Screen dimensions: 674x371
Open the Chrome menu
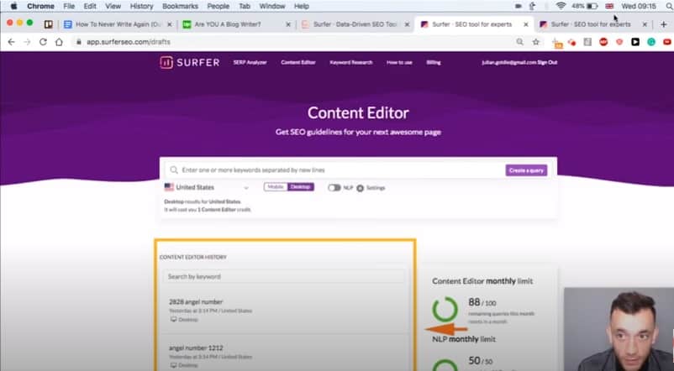click(x=40, y=6)
